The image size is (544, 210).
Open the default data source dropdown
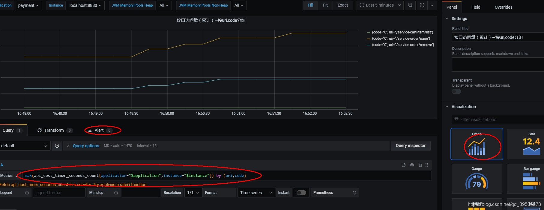(25, 146)
